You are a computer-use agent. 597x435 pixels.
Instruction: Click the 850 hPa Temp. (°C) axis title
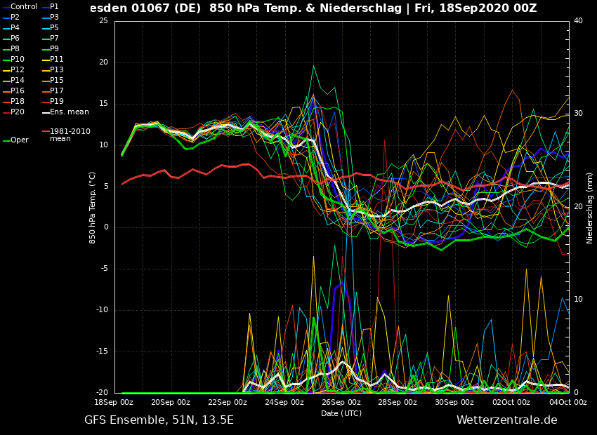point(92,208)
